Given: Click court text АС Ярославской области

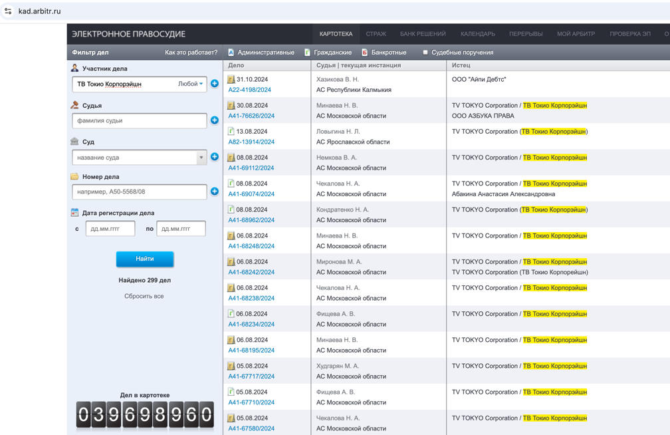Looking at the screenshot, I should pyautogui.click(x=353, y=142).
